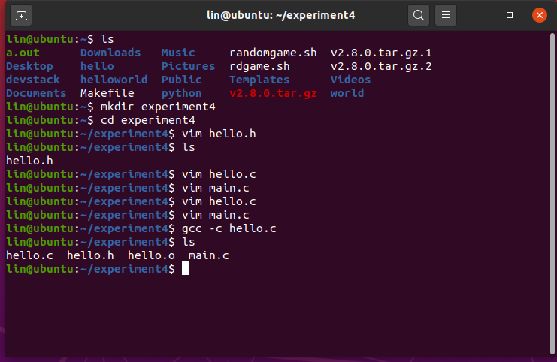The width and height of the screenshot is (557, 362).
Task: Click the 'hello.o' object file name
Action: (x=151, y=255)
